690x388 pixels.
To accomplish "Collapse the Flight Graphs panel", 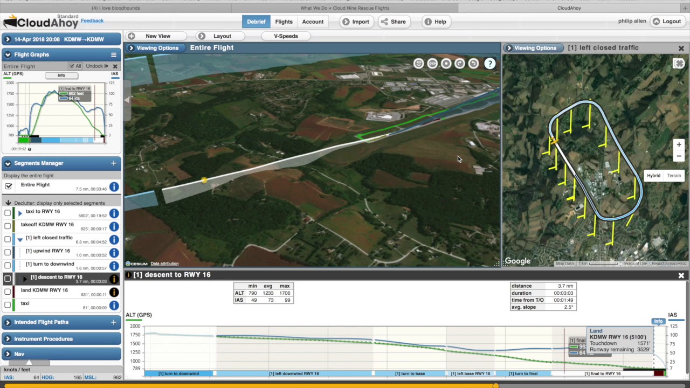I will 8,54.
